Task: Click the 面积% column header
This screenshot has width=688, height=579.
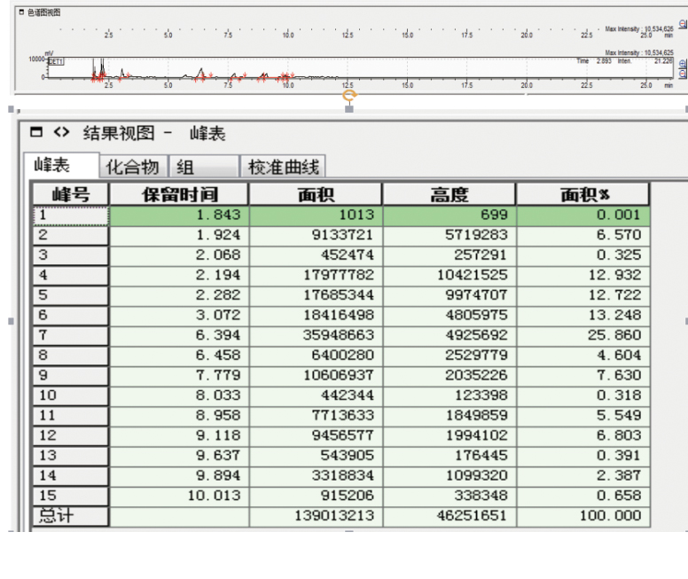Action: click(x=583, y=195)
